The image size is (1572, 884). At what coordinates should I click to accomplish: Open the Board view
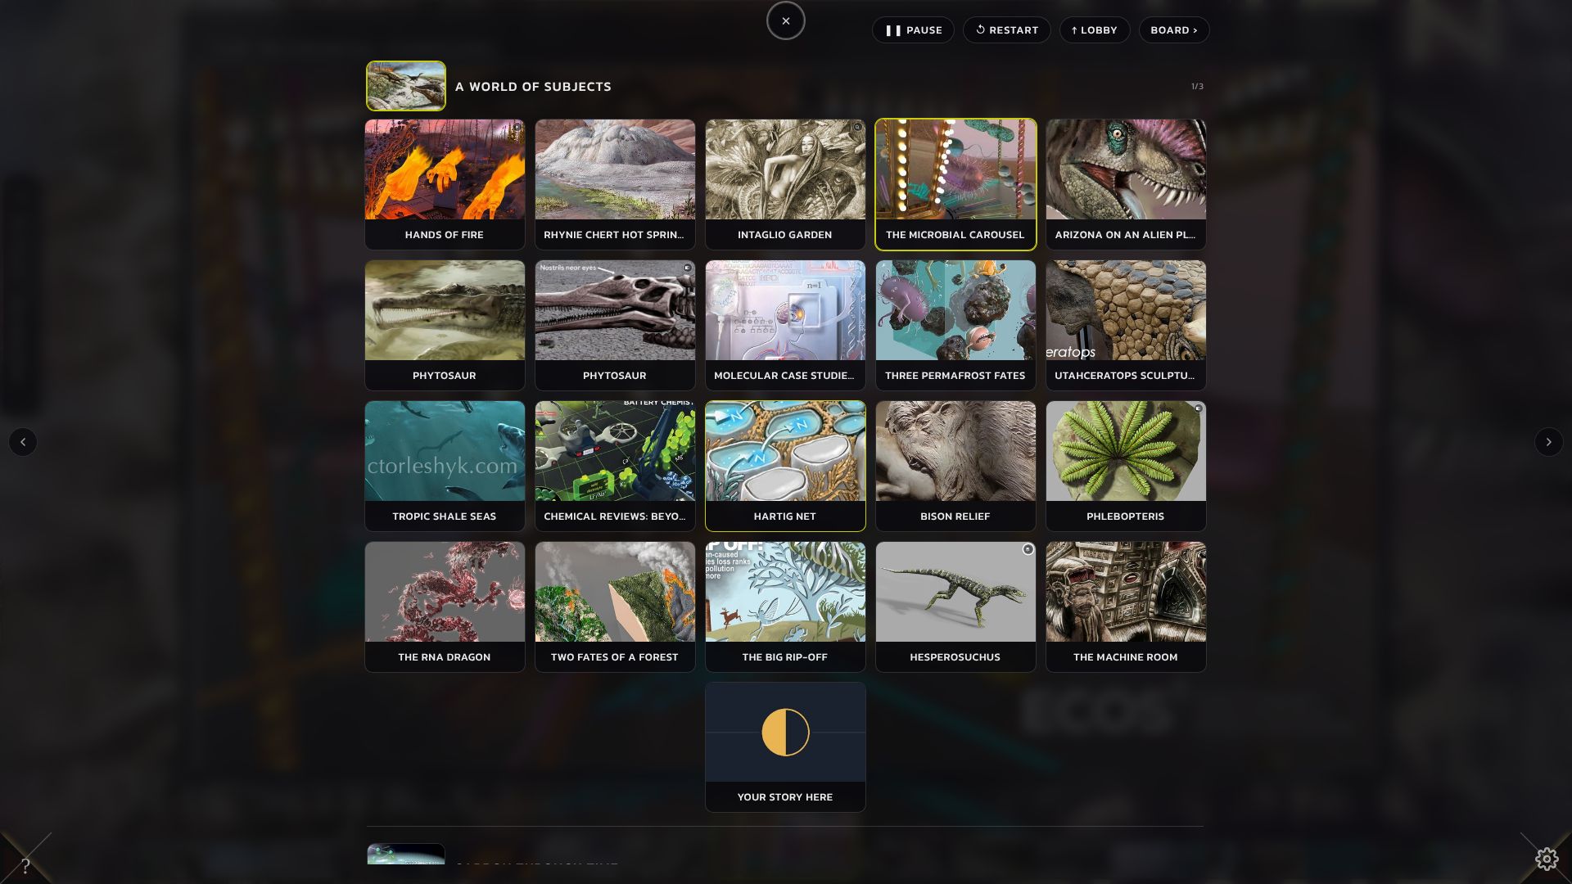(1173, 30)
